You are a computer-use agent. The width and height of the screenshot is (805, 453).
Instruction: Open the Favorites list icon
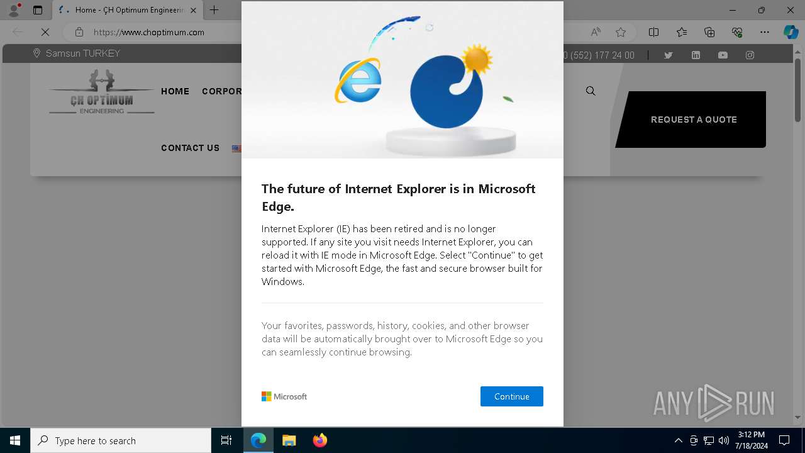pos(682,32)
